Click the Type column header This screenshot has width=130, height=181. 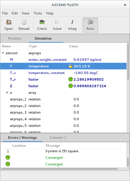[47, 46]
